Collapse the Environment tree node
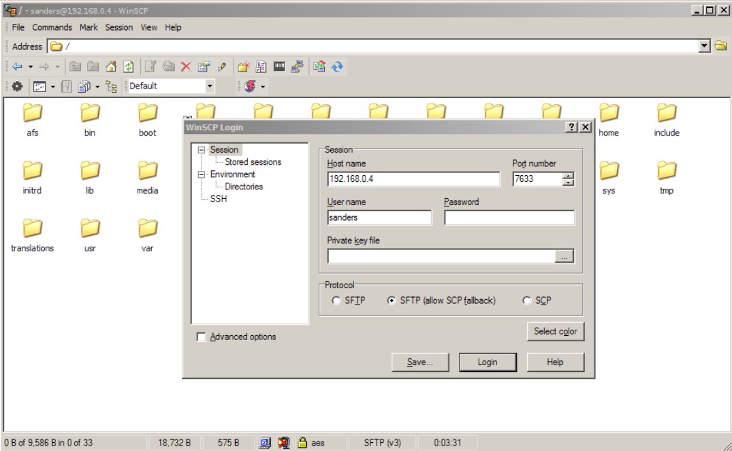This screenshot has height=451, width=732. click(201, 174)
